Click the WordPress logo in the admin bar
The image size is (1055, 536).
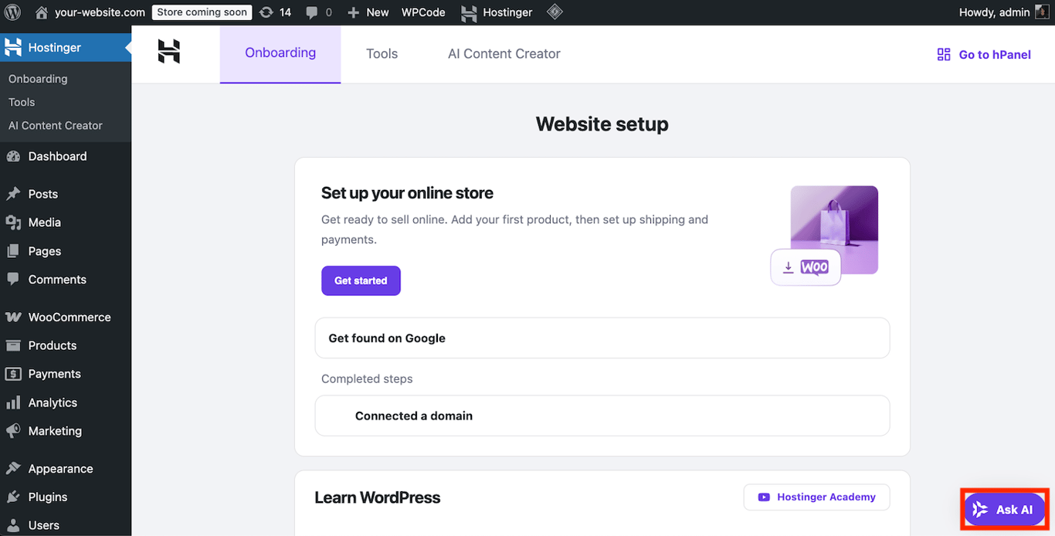(x=11, y=12)
